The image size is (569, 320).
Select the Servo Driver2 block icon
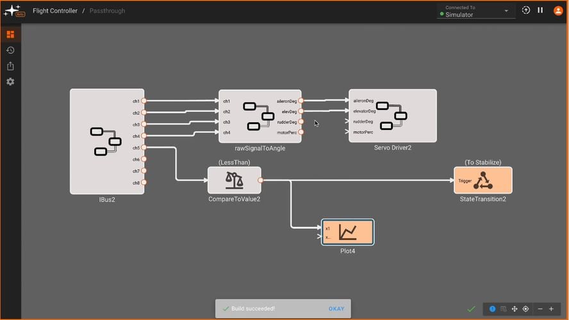[x=391, y=116]
